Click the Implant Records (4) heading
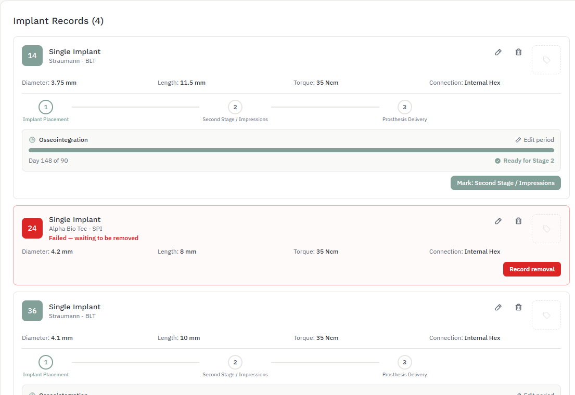The image size is (575, 395). pos(58,21)
